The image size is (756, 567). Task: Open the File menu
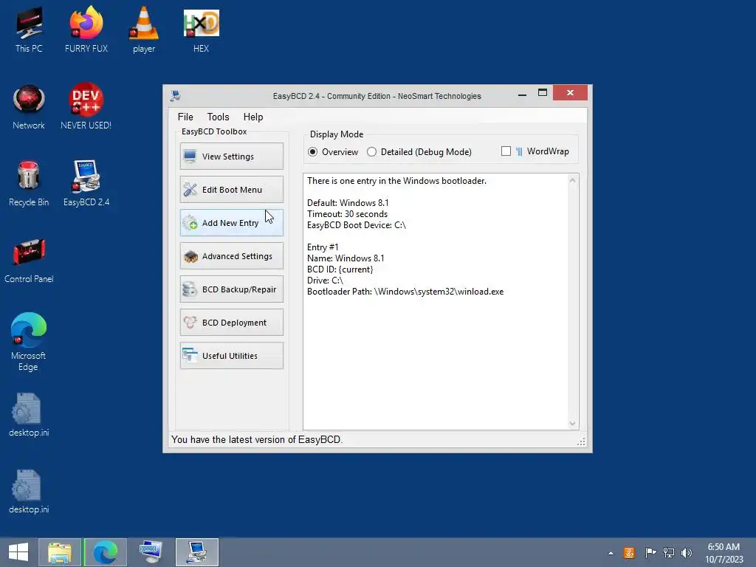pyautogui.click(x=185, y=117)
